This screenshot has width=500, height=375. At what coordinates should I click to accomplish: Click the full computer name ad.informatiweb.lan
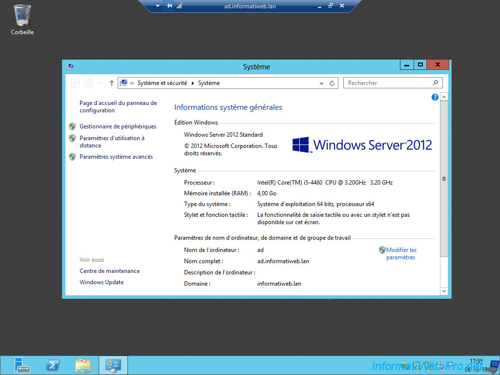pyautogui.click(x=283, y=261)
